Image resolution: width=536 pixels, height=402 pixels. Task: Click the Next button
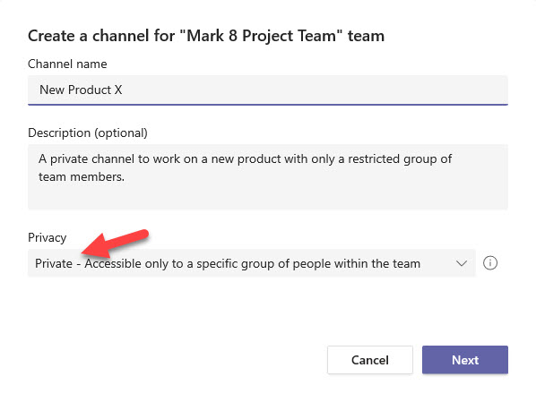click(x=465, y=360)
